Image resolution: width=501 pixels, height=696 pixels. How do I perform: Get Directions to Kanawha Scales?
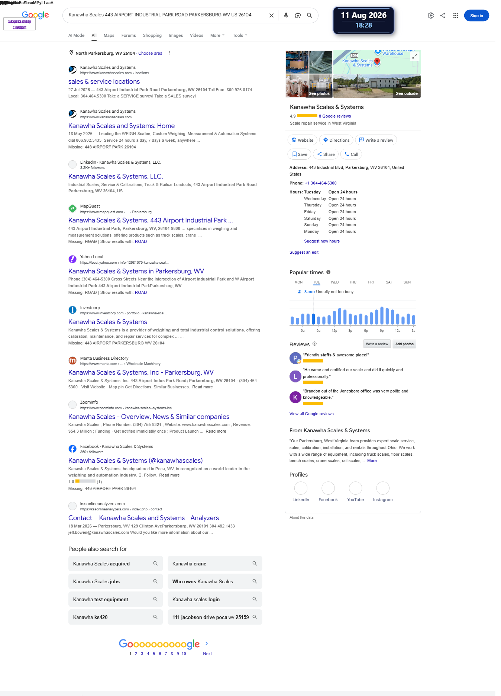click(336, 140)
